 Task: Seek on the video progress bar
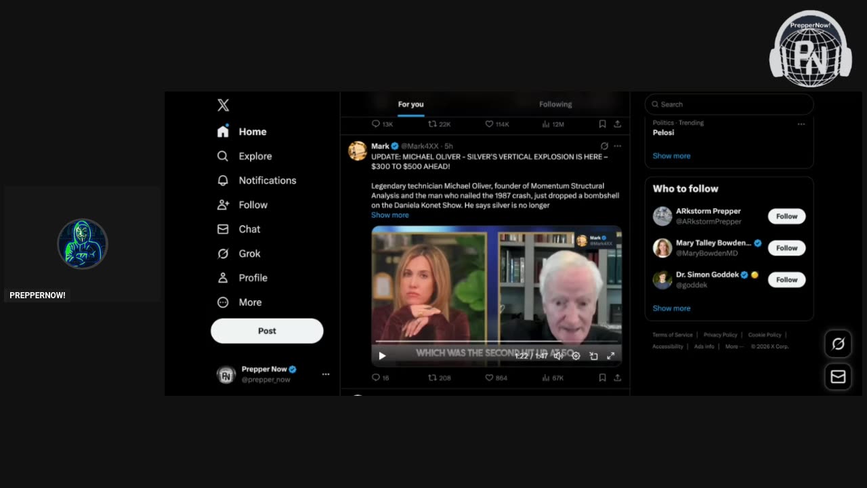(496, 342)
